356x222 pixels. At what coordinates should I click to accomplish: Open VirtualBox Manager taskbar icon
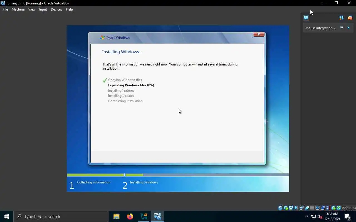[x=144, y=216]
